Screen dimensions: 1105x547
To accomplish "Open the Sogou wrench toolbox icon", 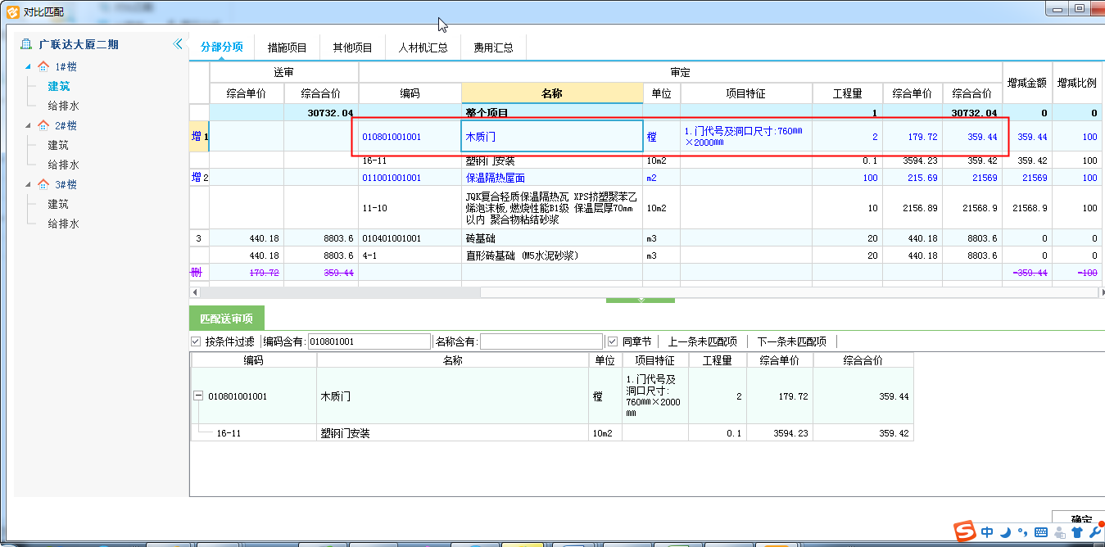I will [x=1094, y=532].
